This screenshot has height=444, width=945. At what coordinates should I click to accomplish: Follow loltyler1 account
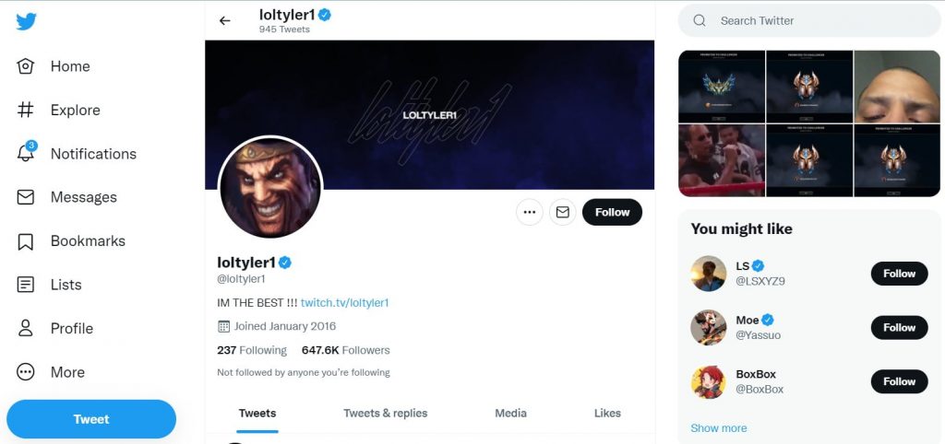tap(612, 212)
